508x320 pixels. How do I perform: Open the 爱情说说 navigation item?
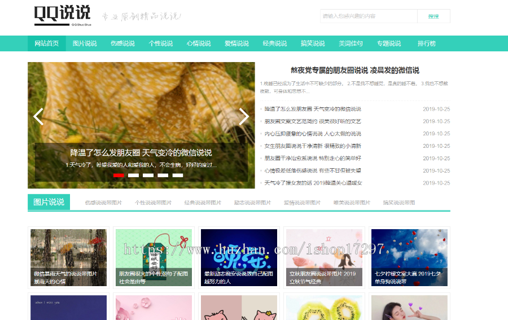click(x=237, y=43)
